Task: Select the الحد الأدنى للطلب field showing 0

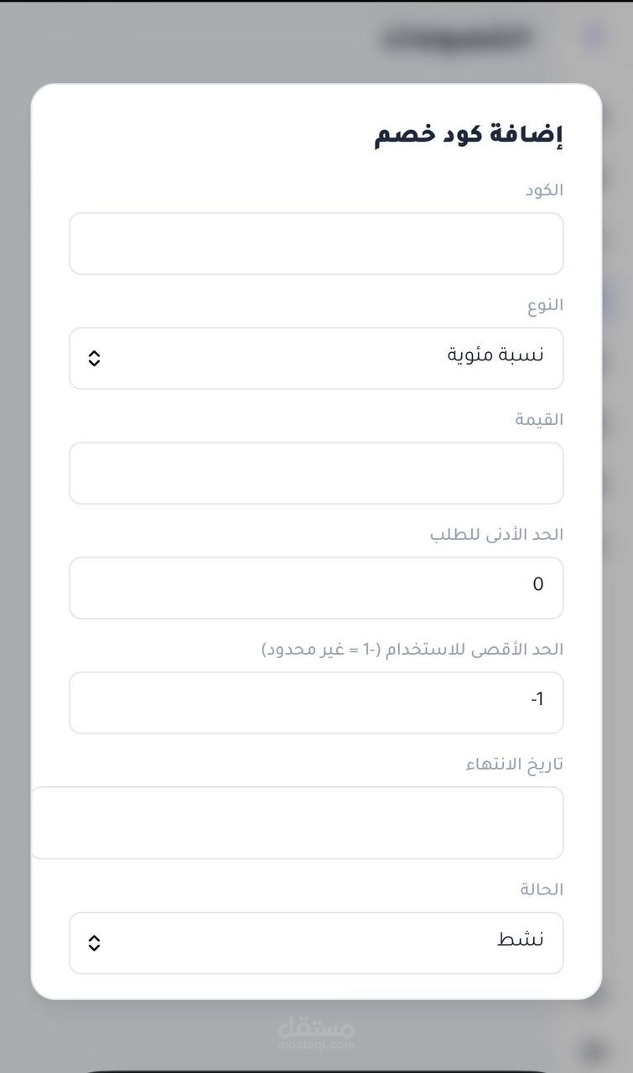Action: (x=316, y=588)
